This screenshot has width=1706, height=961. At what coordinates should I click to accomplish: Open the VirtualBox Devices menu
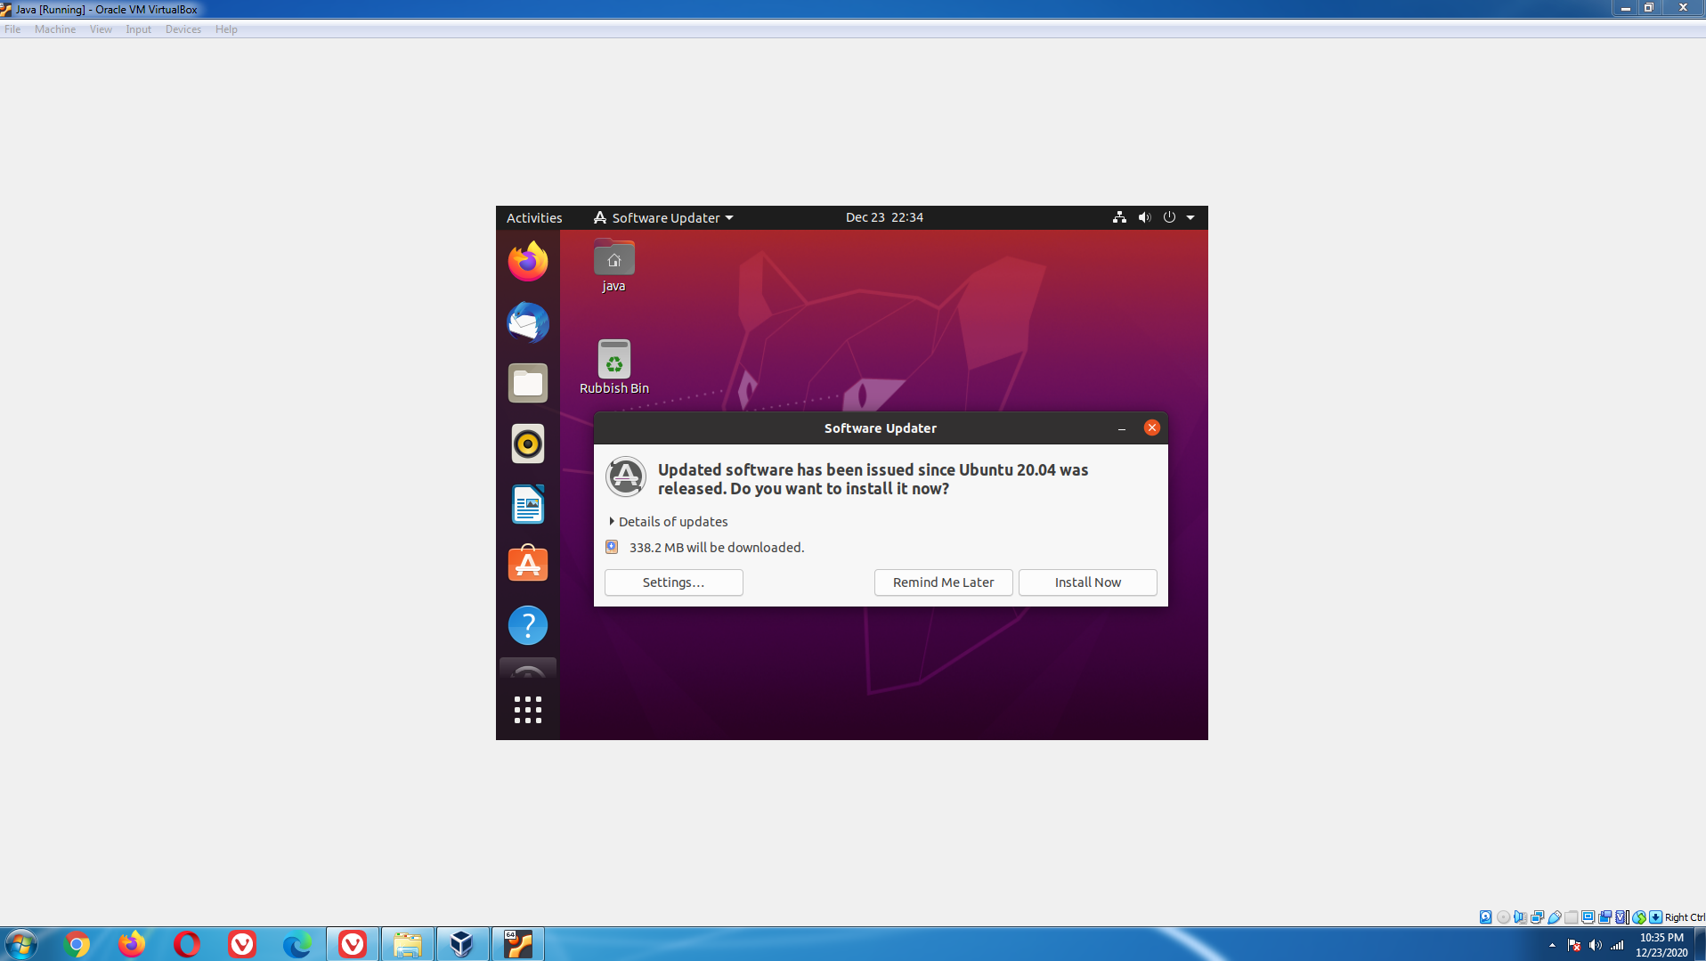click(183, 29)
